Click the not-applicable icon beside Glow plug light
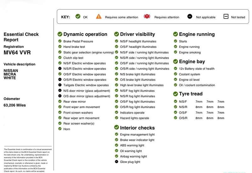 [x=117, y=162]
